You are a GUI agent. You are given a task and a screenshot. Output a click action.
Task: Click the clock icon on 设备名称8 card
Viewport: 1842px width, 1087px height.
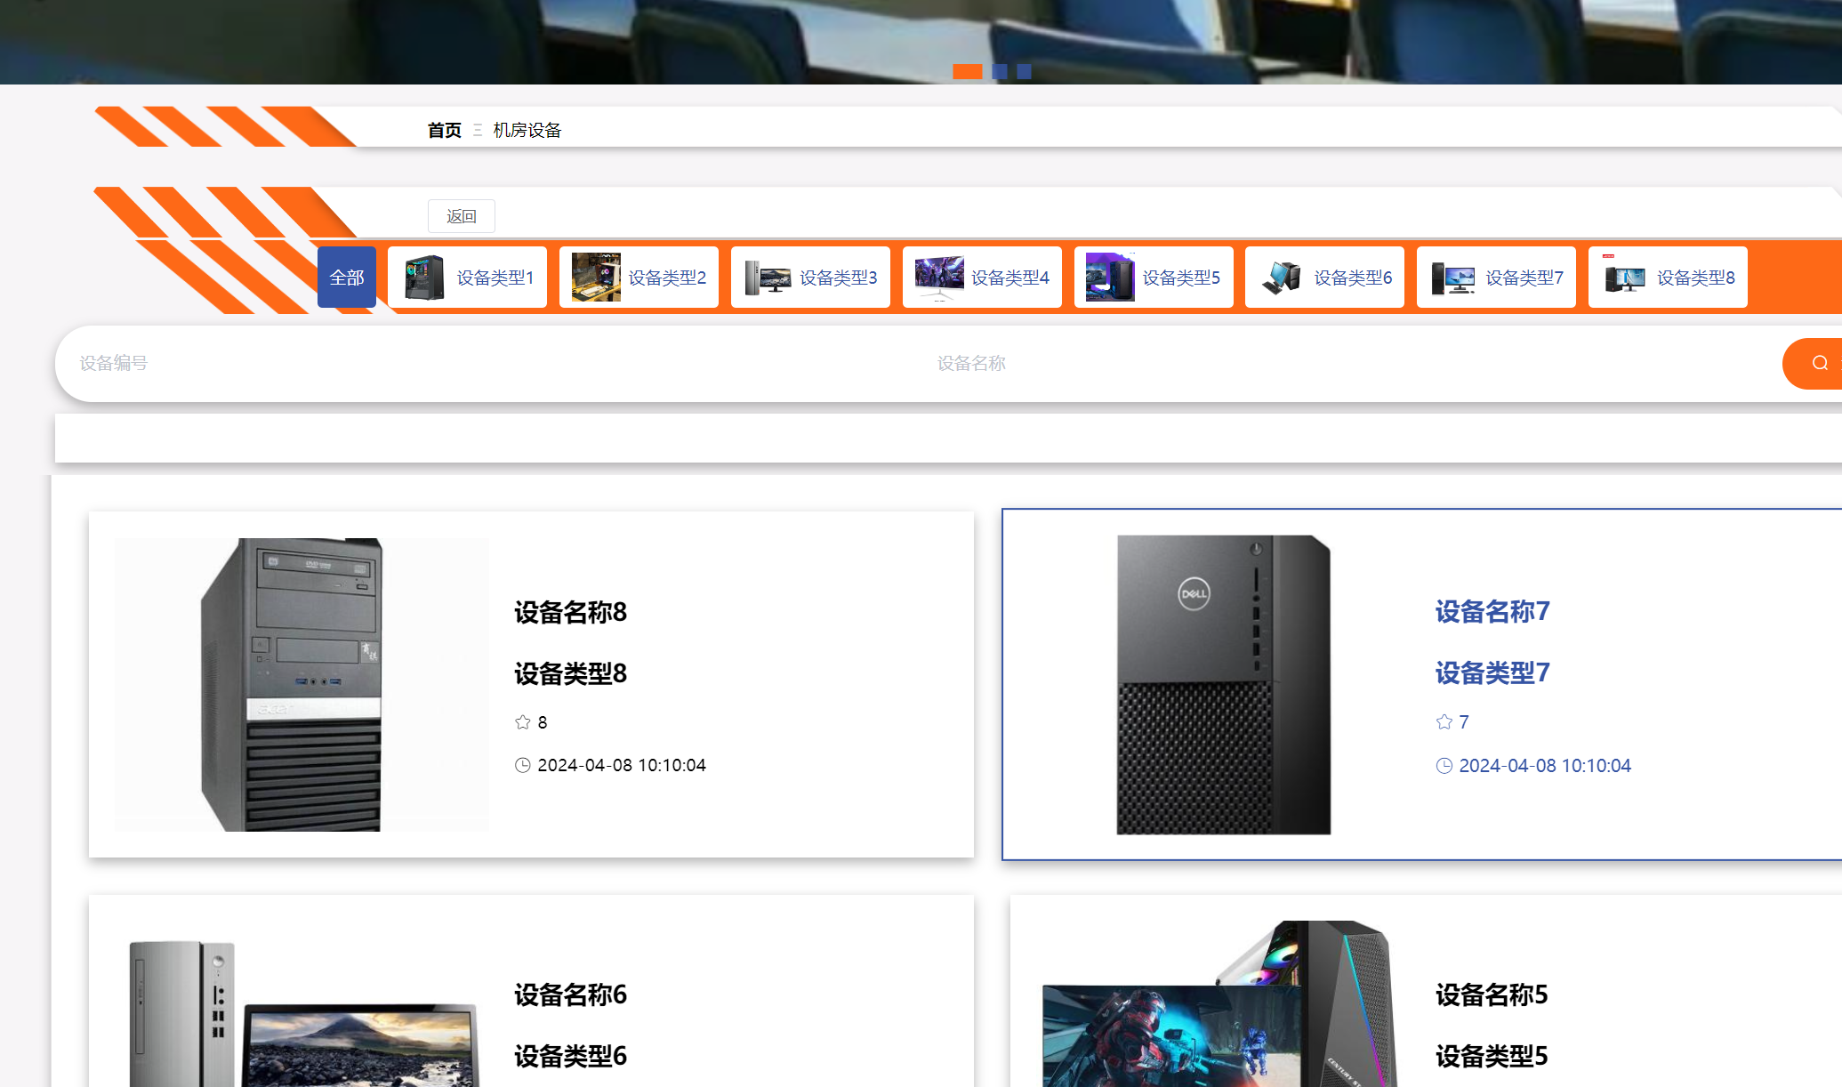522,765
